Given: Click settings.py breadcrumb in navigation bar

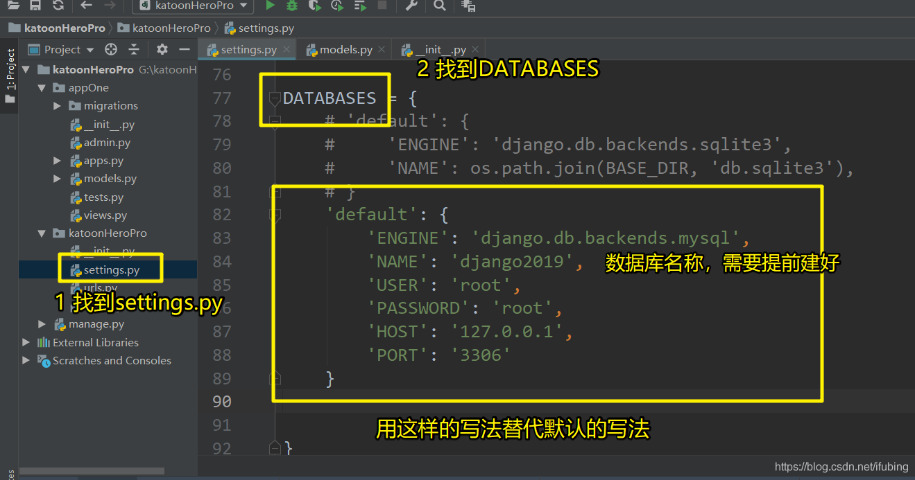Looking at the screenshot, I should 259,28.
